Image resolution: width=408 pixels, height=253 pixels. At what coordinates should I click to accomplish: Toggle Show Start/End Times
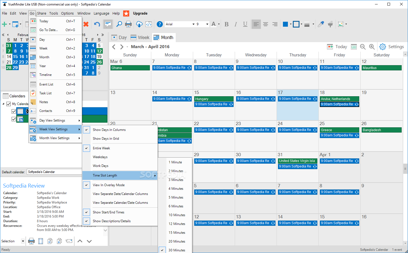click(x=120, y=212)
